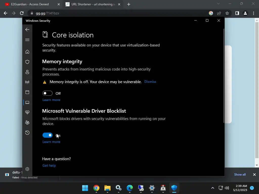
Task: Minimize the Windows Security window
Action: pos(196,20)
